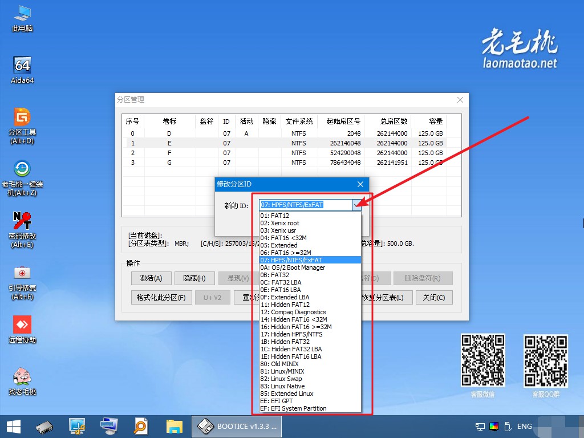Switch to BOOTICE v1.3.3 taskbar button
This screenshot has height=438, width=584.
point(237,427)
